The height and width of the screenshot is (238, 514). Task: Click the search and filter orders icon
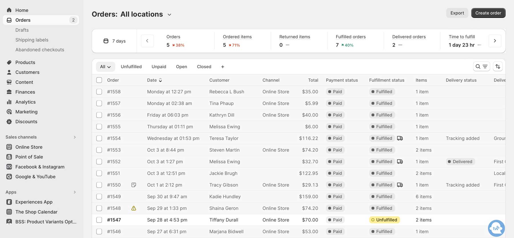[481, 66]
